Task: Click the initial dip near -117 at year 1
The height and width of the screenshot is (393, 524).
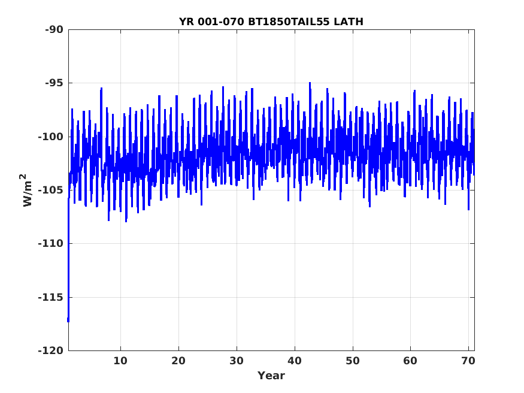Action: 68,319
